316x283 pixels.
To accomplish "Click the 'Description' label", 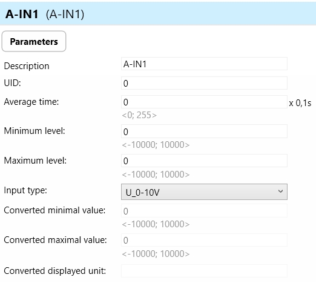I will coord(27,66).
